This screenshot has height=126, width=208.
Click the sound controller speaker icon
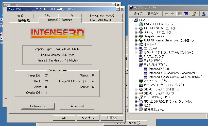(141, 53)
